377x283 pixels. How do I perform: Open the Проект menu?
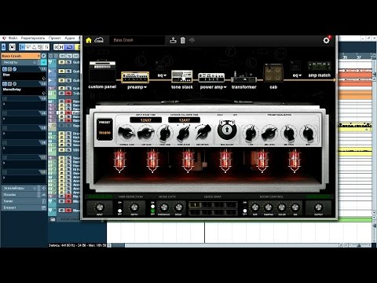[x=55, y=38]
